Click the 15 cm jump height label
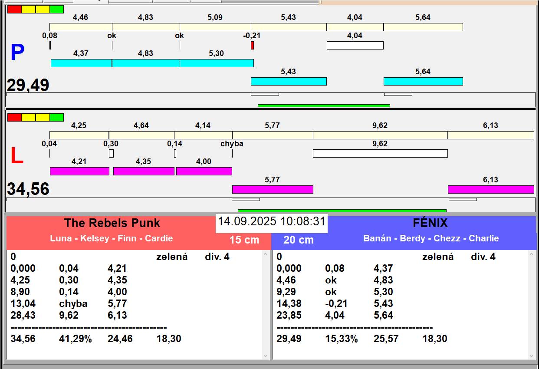 [244, 240]
